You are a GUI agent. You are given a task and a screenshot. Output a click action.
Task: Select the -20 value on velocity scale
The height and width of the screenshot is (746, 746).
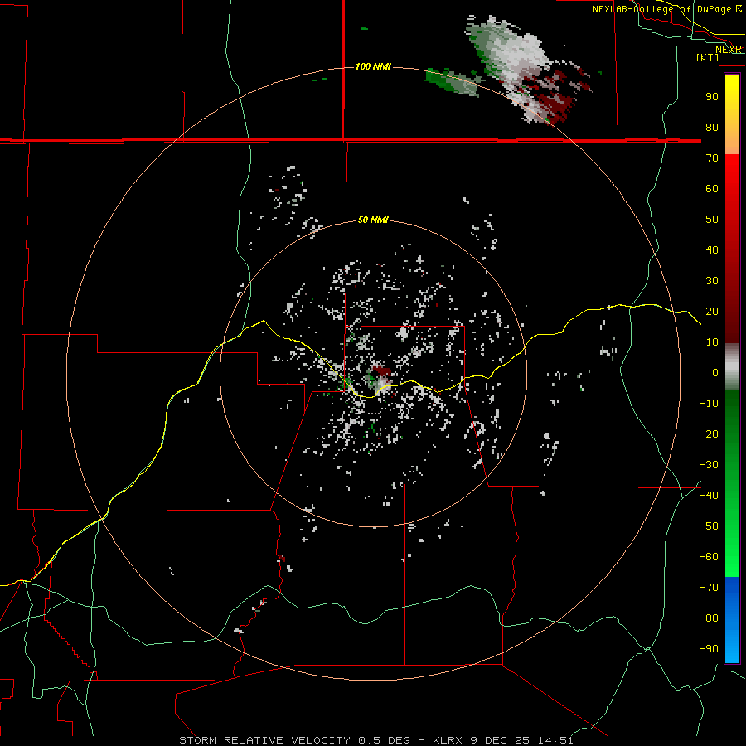tap(709, 434)
